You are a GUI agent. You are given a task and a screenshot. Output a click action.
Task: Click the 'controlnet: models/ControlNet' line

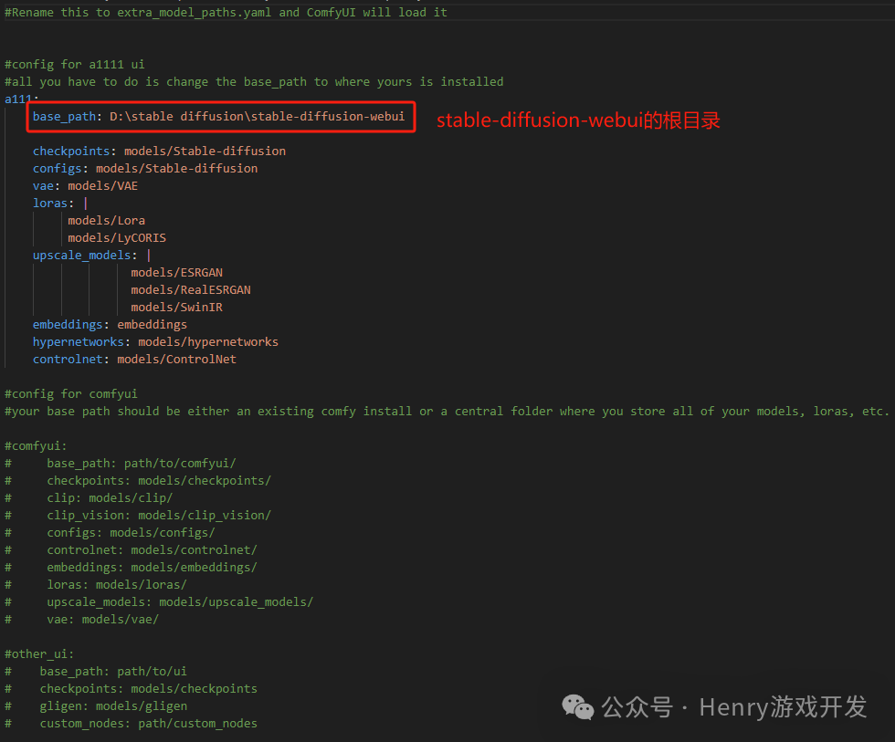(x=134, y=360)
